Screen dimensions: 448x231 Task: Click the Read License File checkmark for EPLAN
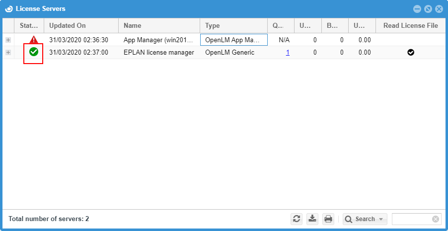(411, 52)
